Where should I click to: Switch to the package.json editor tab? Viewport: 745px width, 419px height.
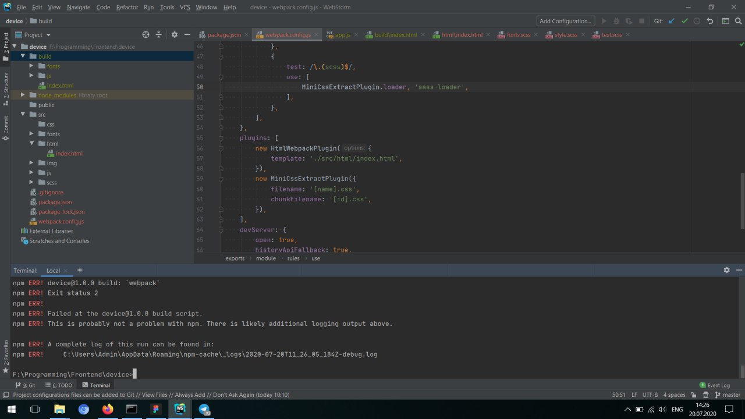223,35
